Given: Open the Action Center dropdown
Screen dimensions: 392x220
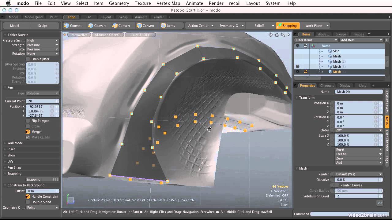Looking at the screenshot, I should [x=201, y=26].
